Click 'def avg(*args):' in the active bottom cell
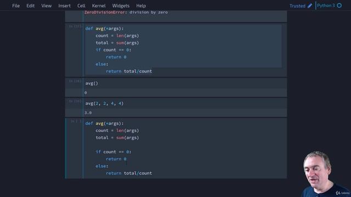This screenshot has width=351, height=197. point(104,124)
